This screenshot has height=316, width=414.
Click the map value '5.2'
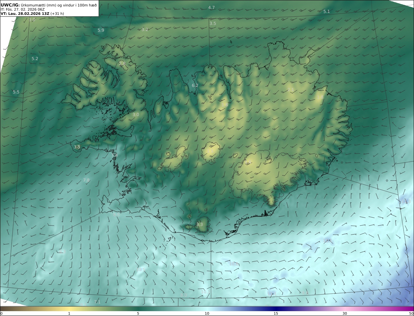35,59
